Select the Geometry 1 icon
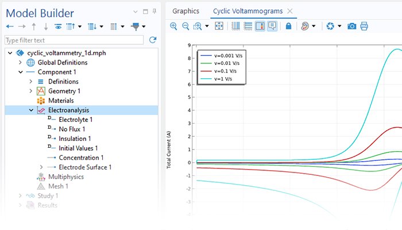The width and height of the screenshot is (402, 230). [41, 91]
